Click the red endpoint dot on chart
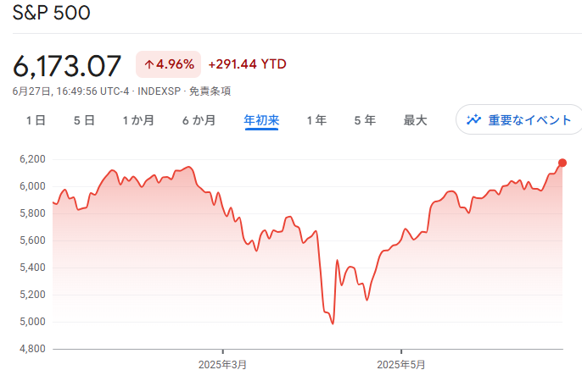Viewport: 582px width, 381px height. click(x=562, y=163)
